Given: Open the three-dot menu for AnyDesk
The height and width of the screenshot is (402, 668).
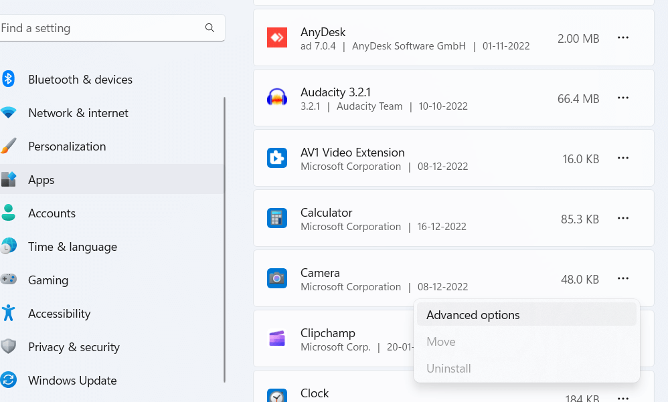Looking at the screenshot, I should [623, 37].
